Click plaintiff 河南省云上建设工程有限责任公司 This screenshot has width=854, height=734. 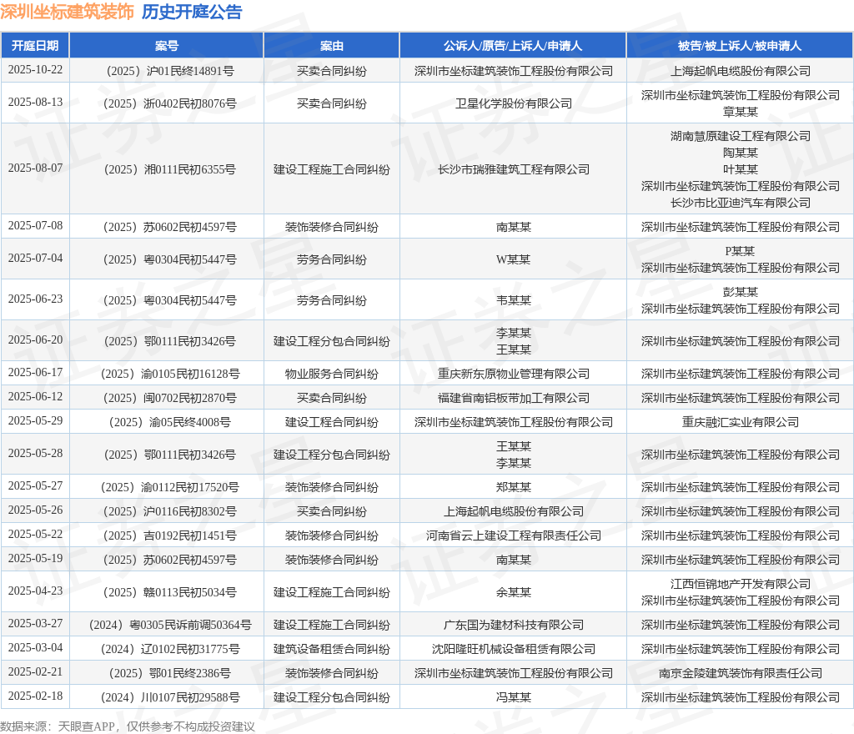tap(514, 535)
